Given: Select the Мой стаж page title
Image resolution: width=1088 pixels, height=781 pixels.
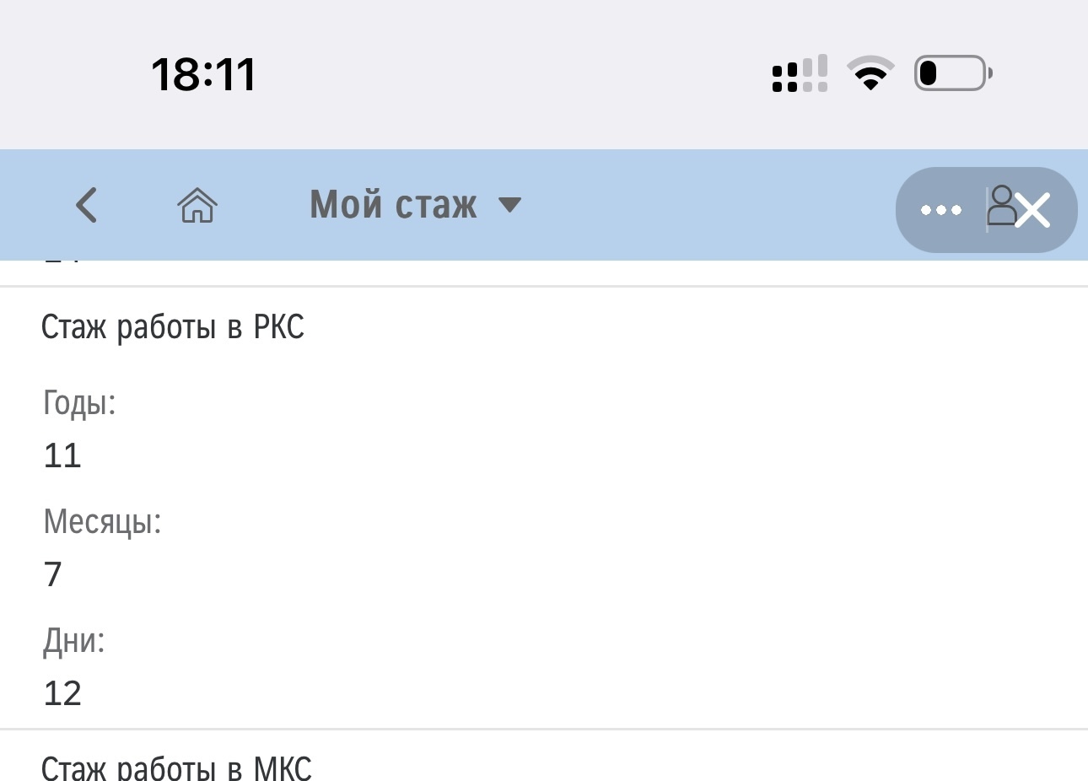Looking at the screenshot, I should click(x=393, y=205).
